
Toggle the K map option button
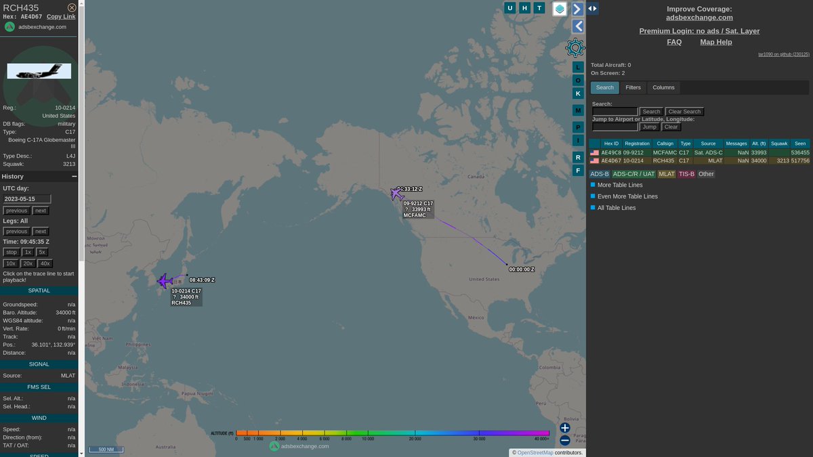coord(578,93)
